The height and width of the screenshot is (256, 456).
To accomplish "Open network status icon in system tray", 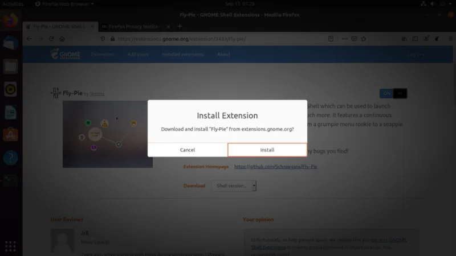I will [x=423, y=4].
